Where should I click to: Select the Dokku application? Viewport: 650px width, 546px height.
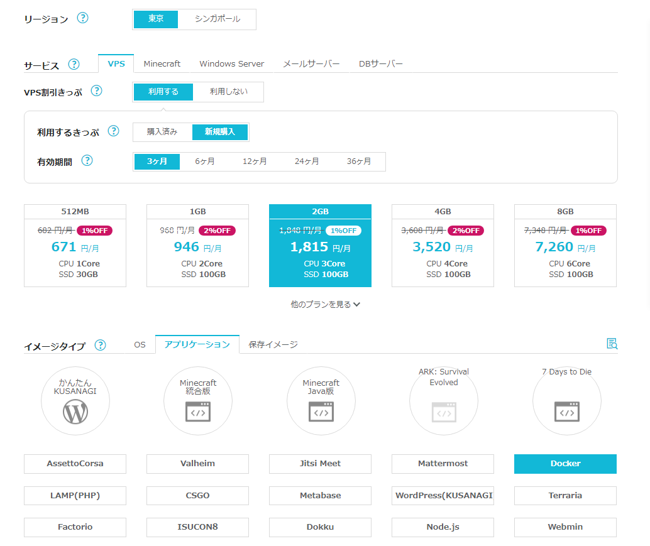pos(320,527)
